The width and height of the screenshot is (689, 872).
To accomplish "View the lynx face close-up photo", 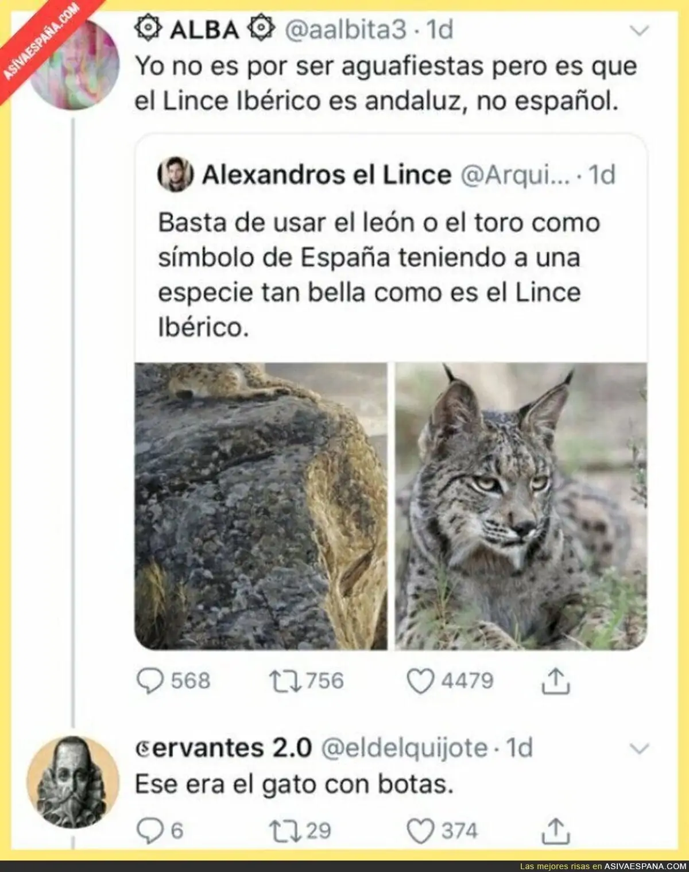I will [521, 506].
